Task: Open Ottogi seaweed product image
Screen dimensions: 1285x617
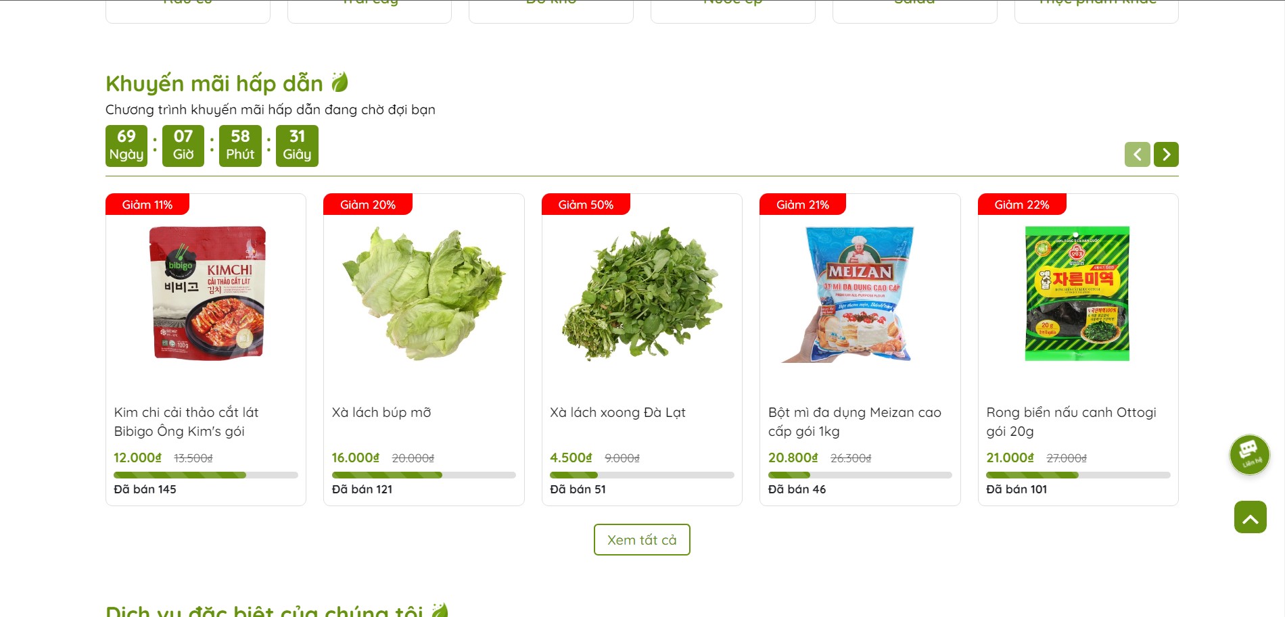Action: point(1077,293)
